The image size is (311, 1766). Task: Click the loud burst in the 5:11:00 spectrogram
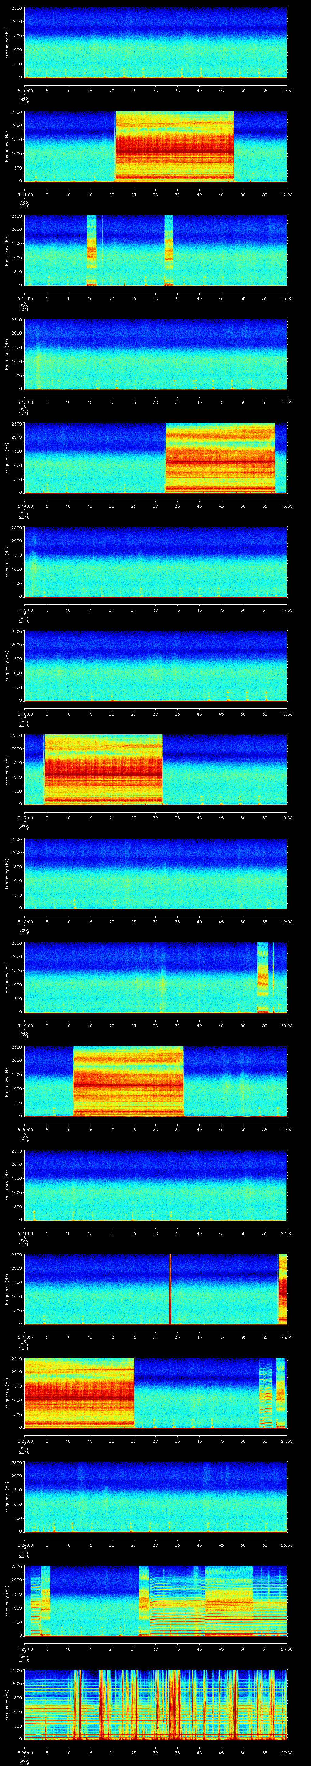point(174,146)
